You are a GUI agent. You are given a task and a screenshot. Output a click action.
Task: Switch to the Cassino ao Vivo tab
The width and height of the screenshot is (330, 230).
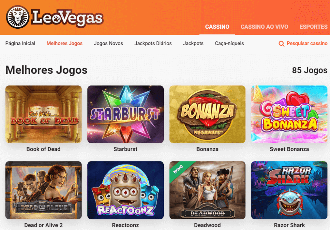tap(264, 27)
